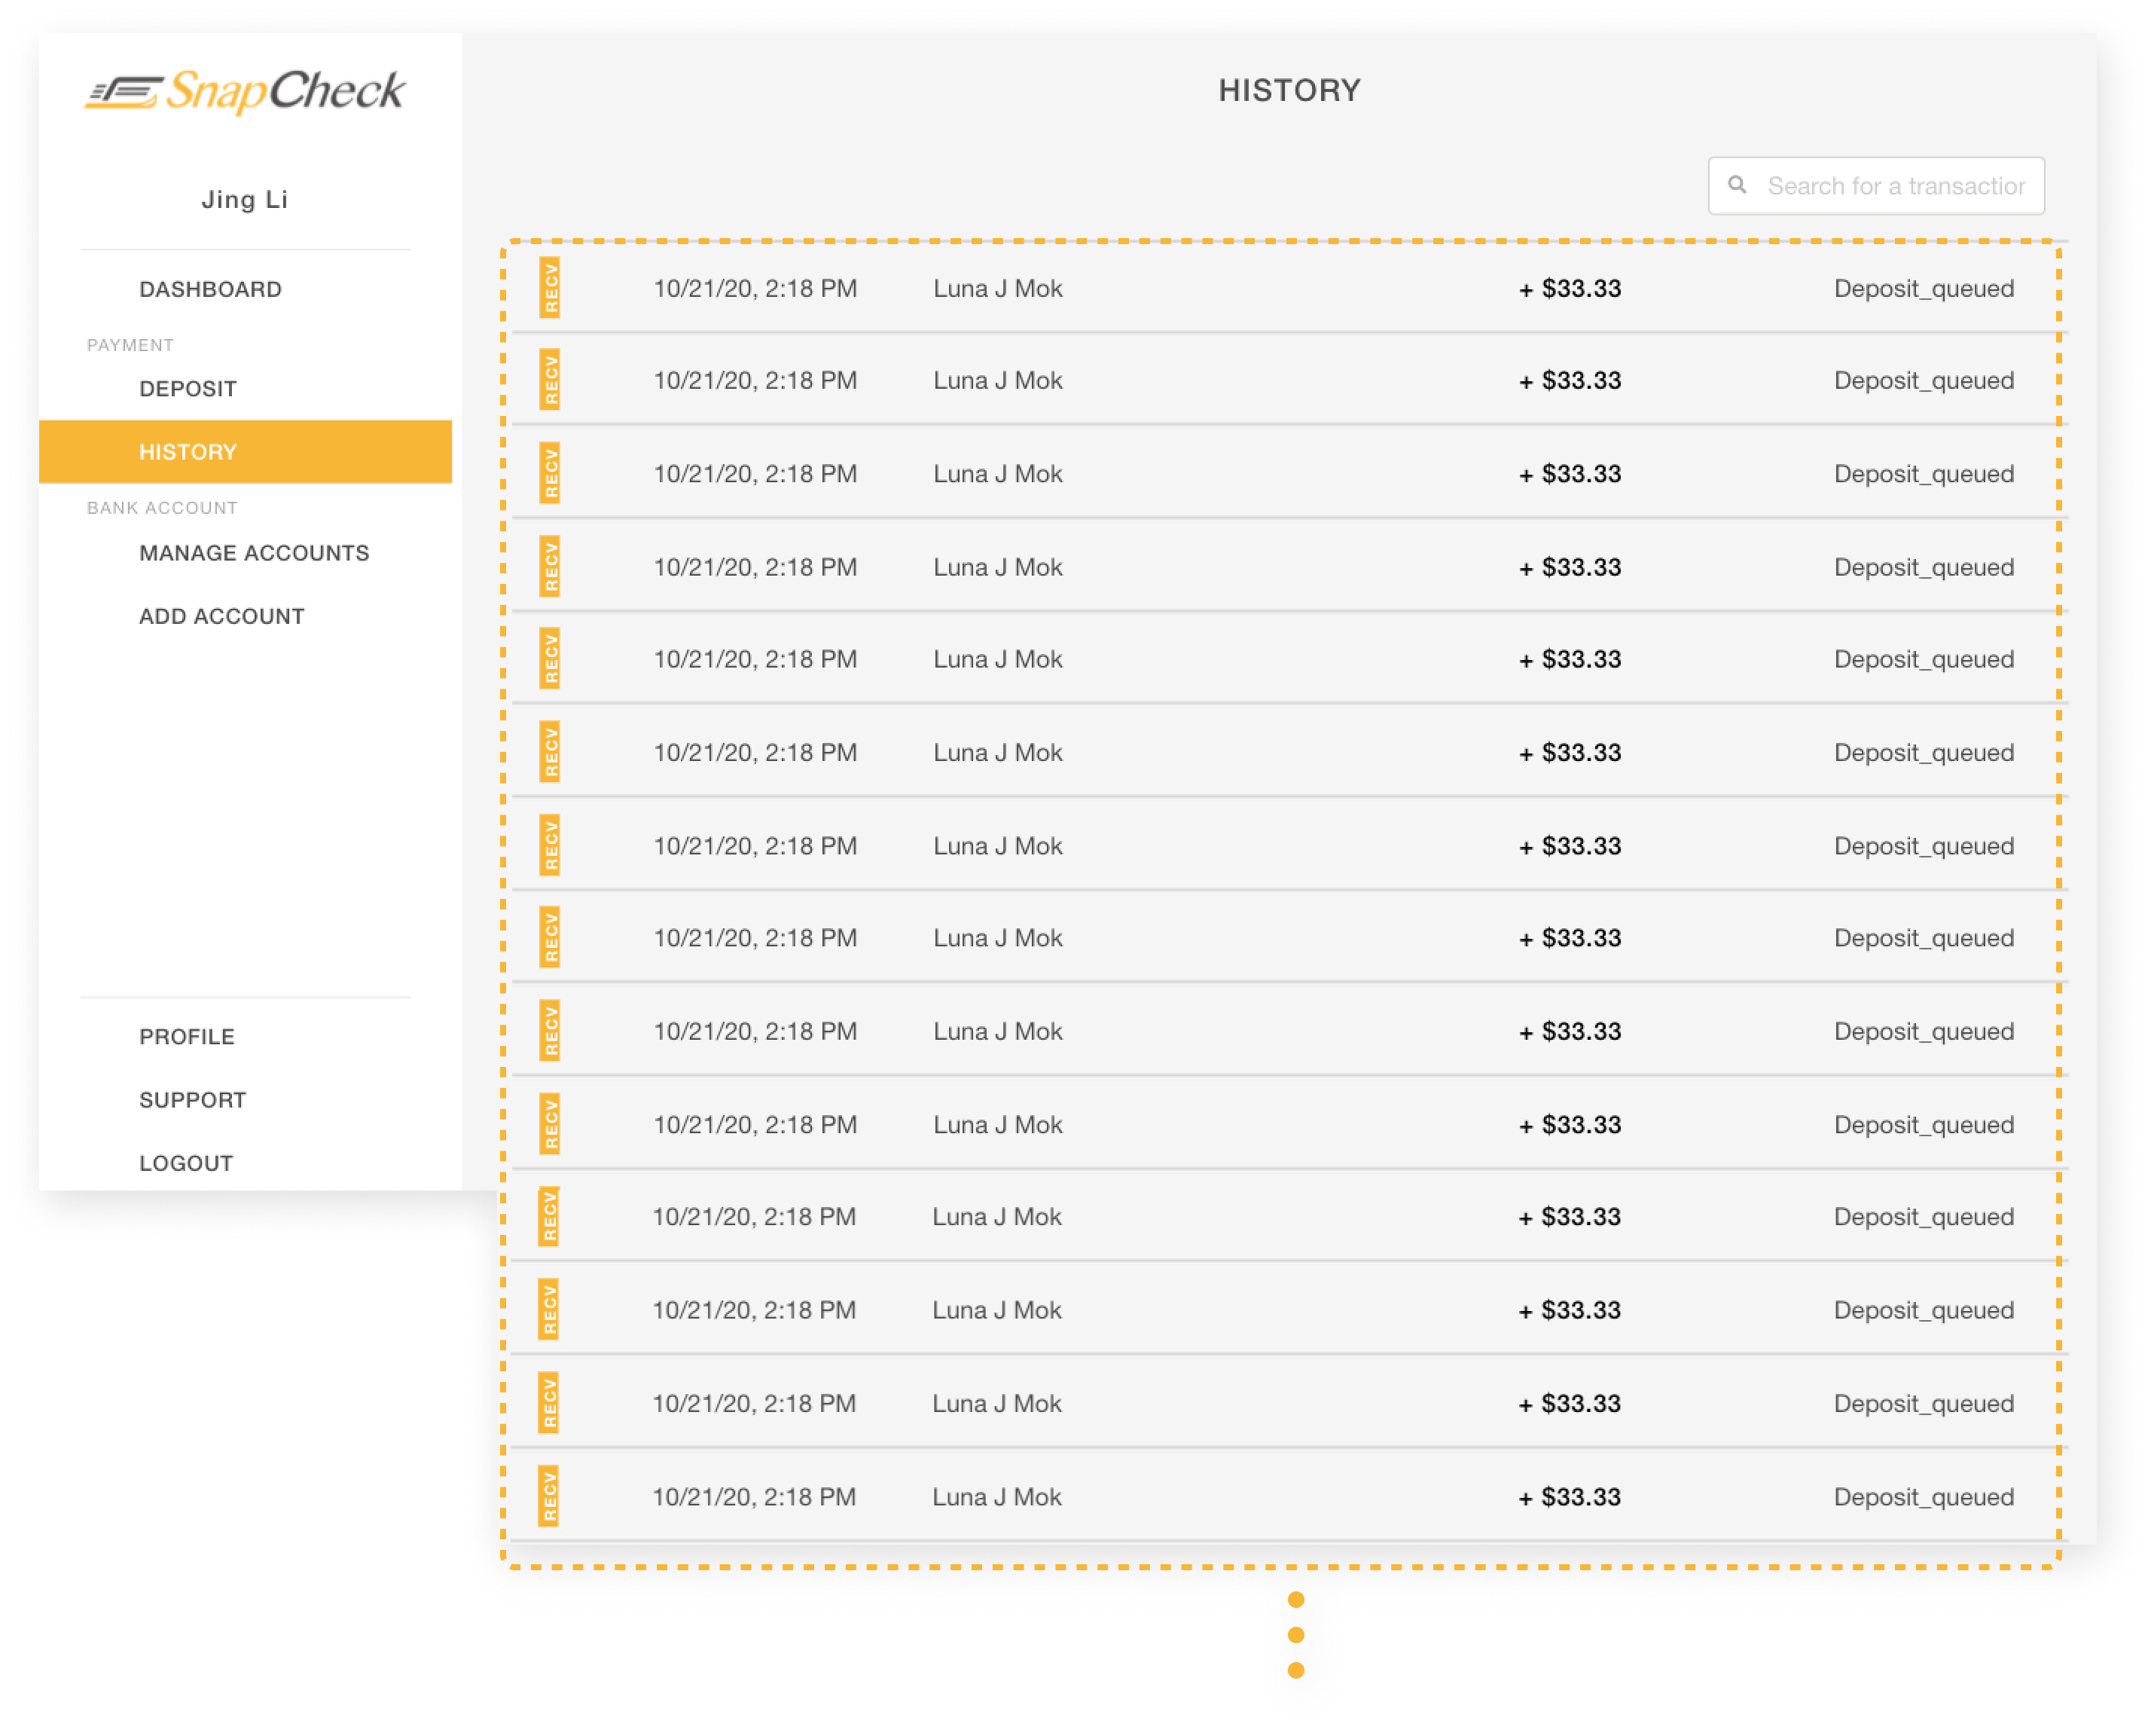The width and height of the screenshot is (2148, 1736).
Task: Click the first row's RECV badge
Action: (x=550, y=288)
